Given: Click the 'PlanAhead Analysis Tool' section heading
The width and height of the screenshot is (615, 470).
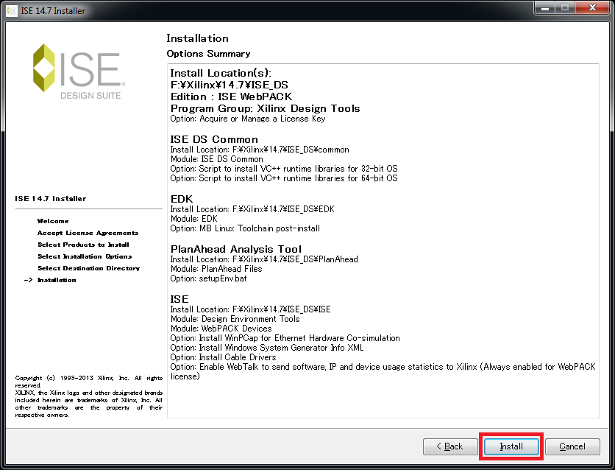Looking at the screenshot, I should click(236, 249).
